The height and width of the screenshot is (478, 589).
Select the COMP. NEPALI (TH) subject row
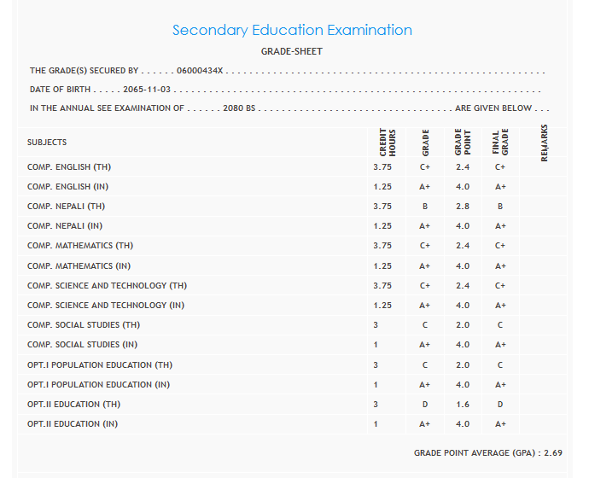[67, 207]
